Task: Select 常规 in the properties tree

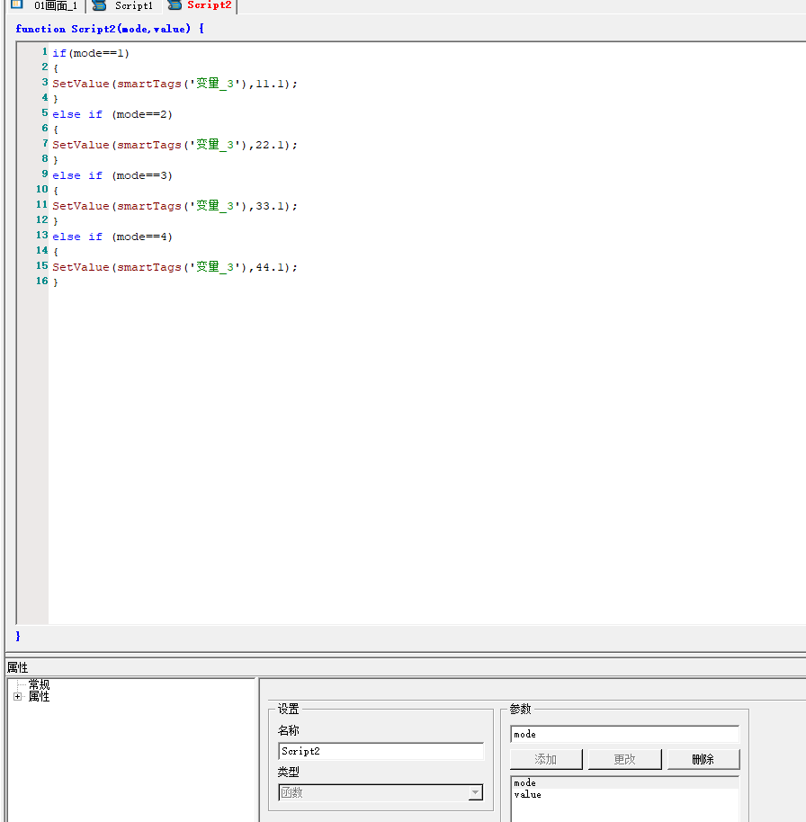Action: pos(39,684)
